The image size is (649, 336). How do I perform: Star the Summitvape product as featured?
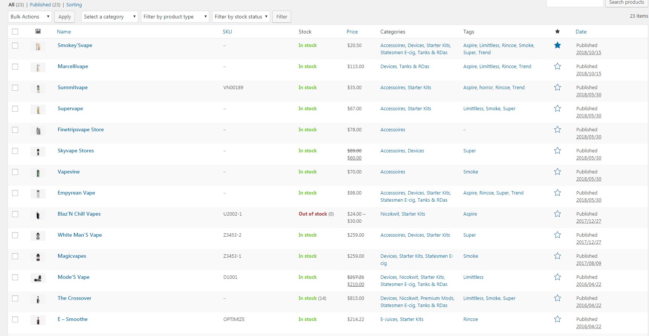point(557,87)
